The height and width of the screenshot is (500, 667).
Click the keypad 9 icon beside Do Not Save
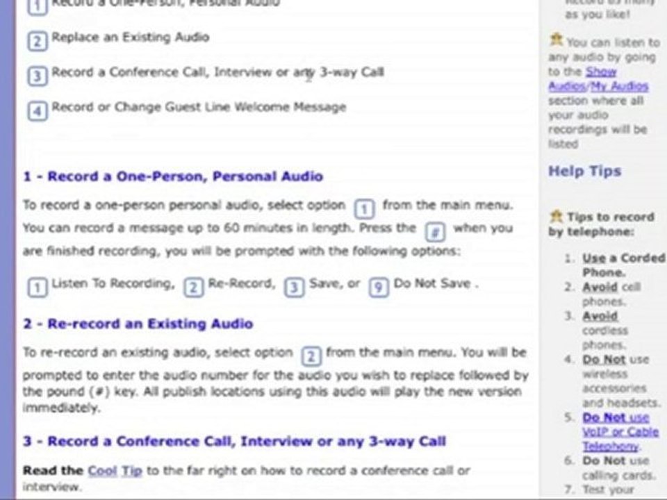click(379, 287)
